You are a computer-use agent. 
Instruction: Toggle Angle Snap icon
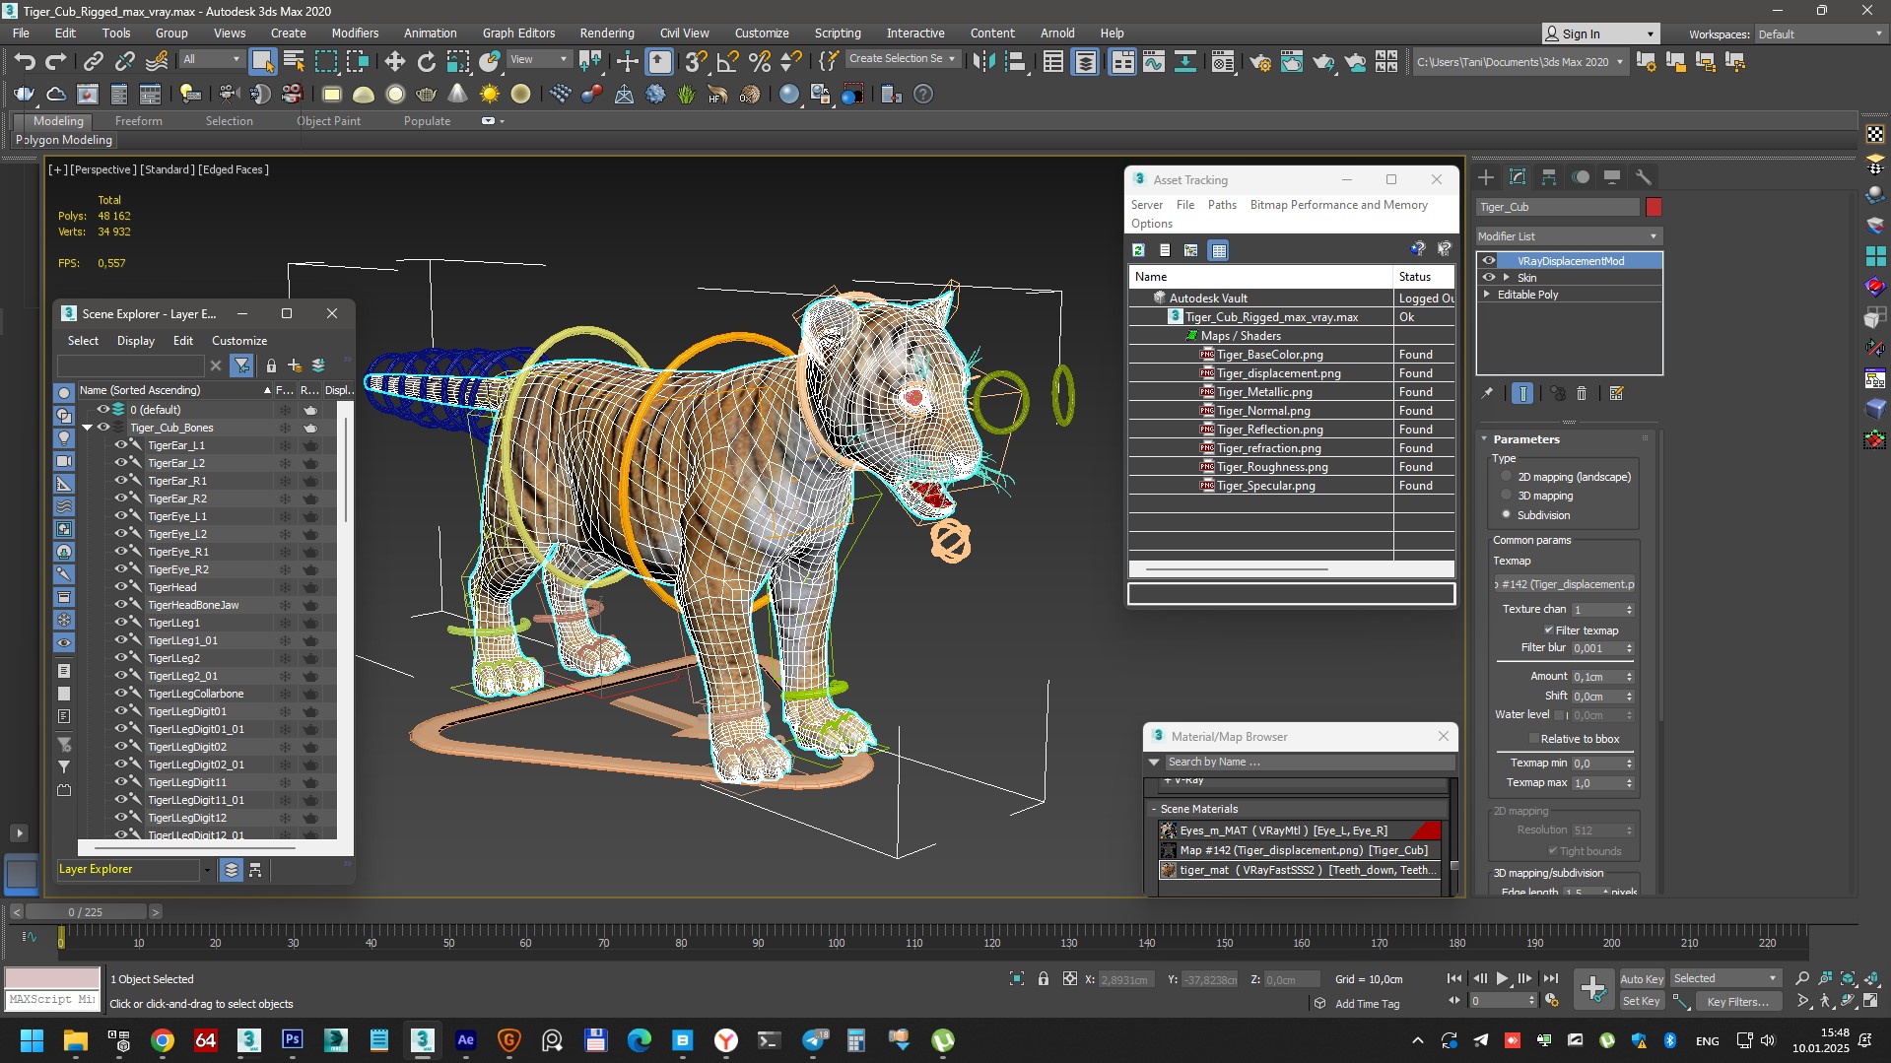pyautogui.click(x=727, y=61)
